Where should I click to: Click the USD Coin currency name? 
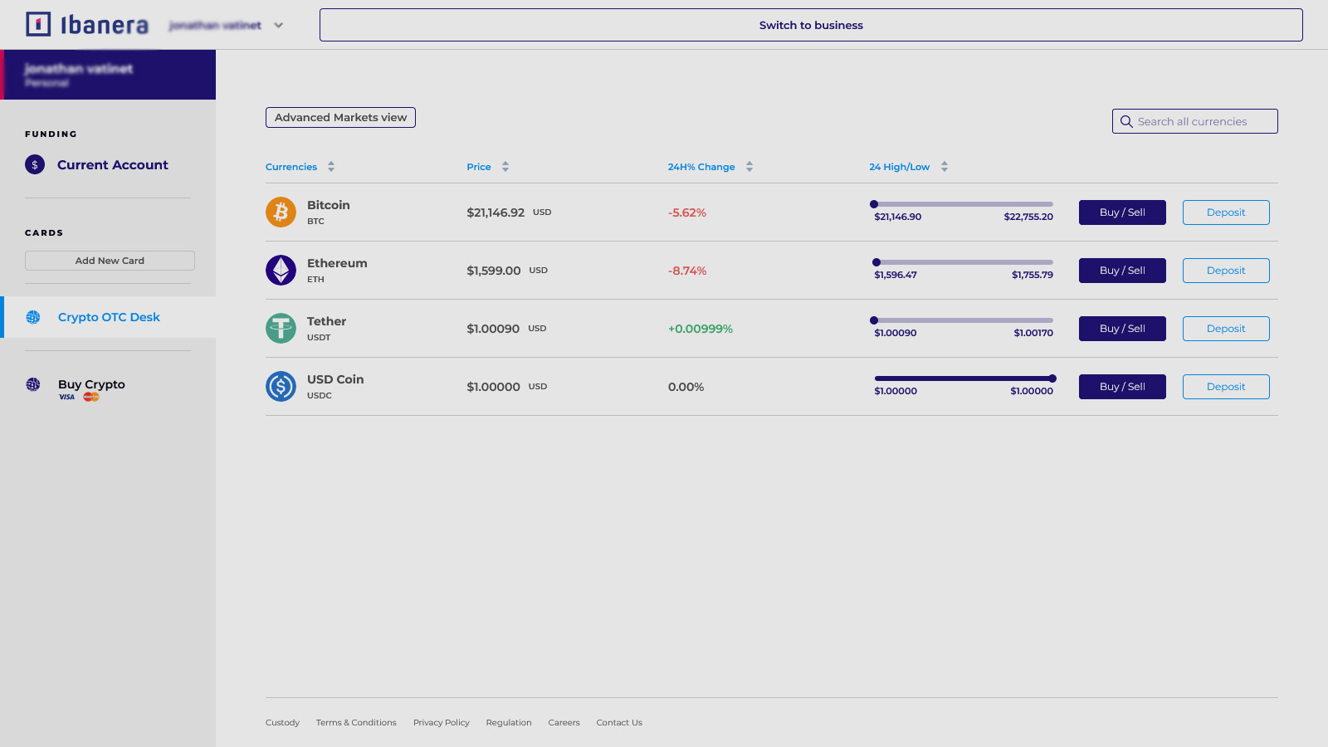[x=335, y=379]
